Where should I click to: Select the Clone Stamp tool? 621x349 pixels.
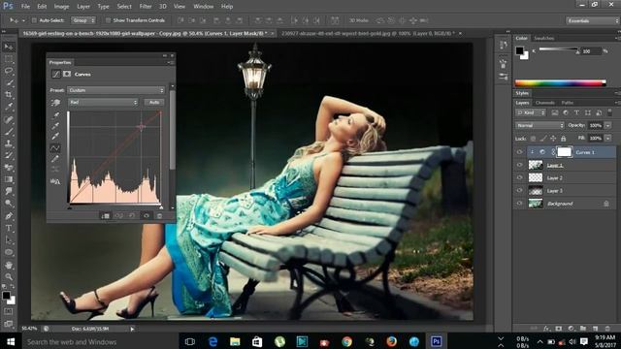9,143
